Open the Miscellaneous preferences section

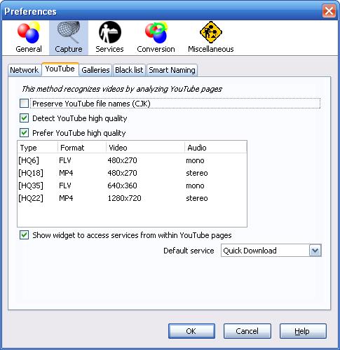point(211,37)
